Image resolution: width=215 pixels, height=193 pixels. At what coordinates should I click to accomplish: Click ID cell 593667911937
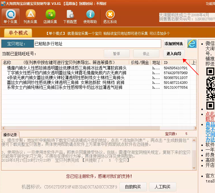(x=176, y=78)
